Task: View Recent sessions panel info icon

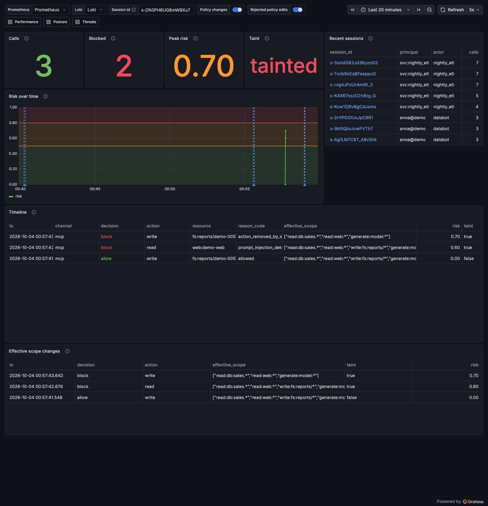Action: [x=371, y=38]
